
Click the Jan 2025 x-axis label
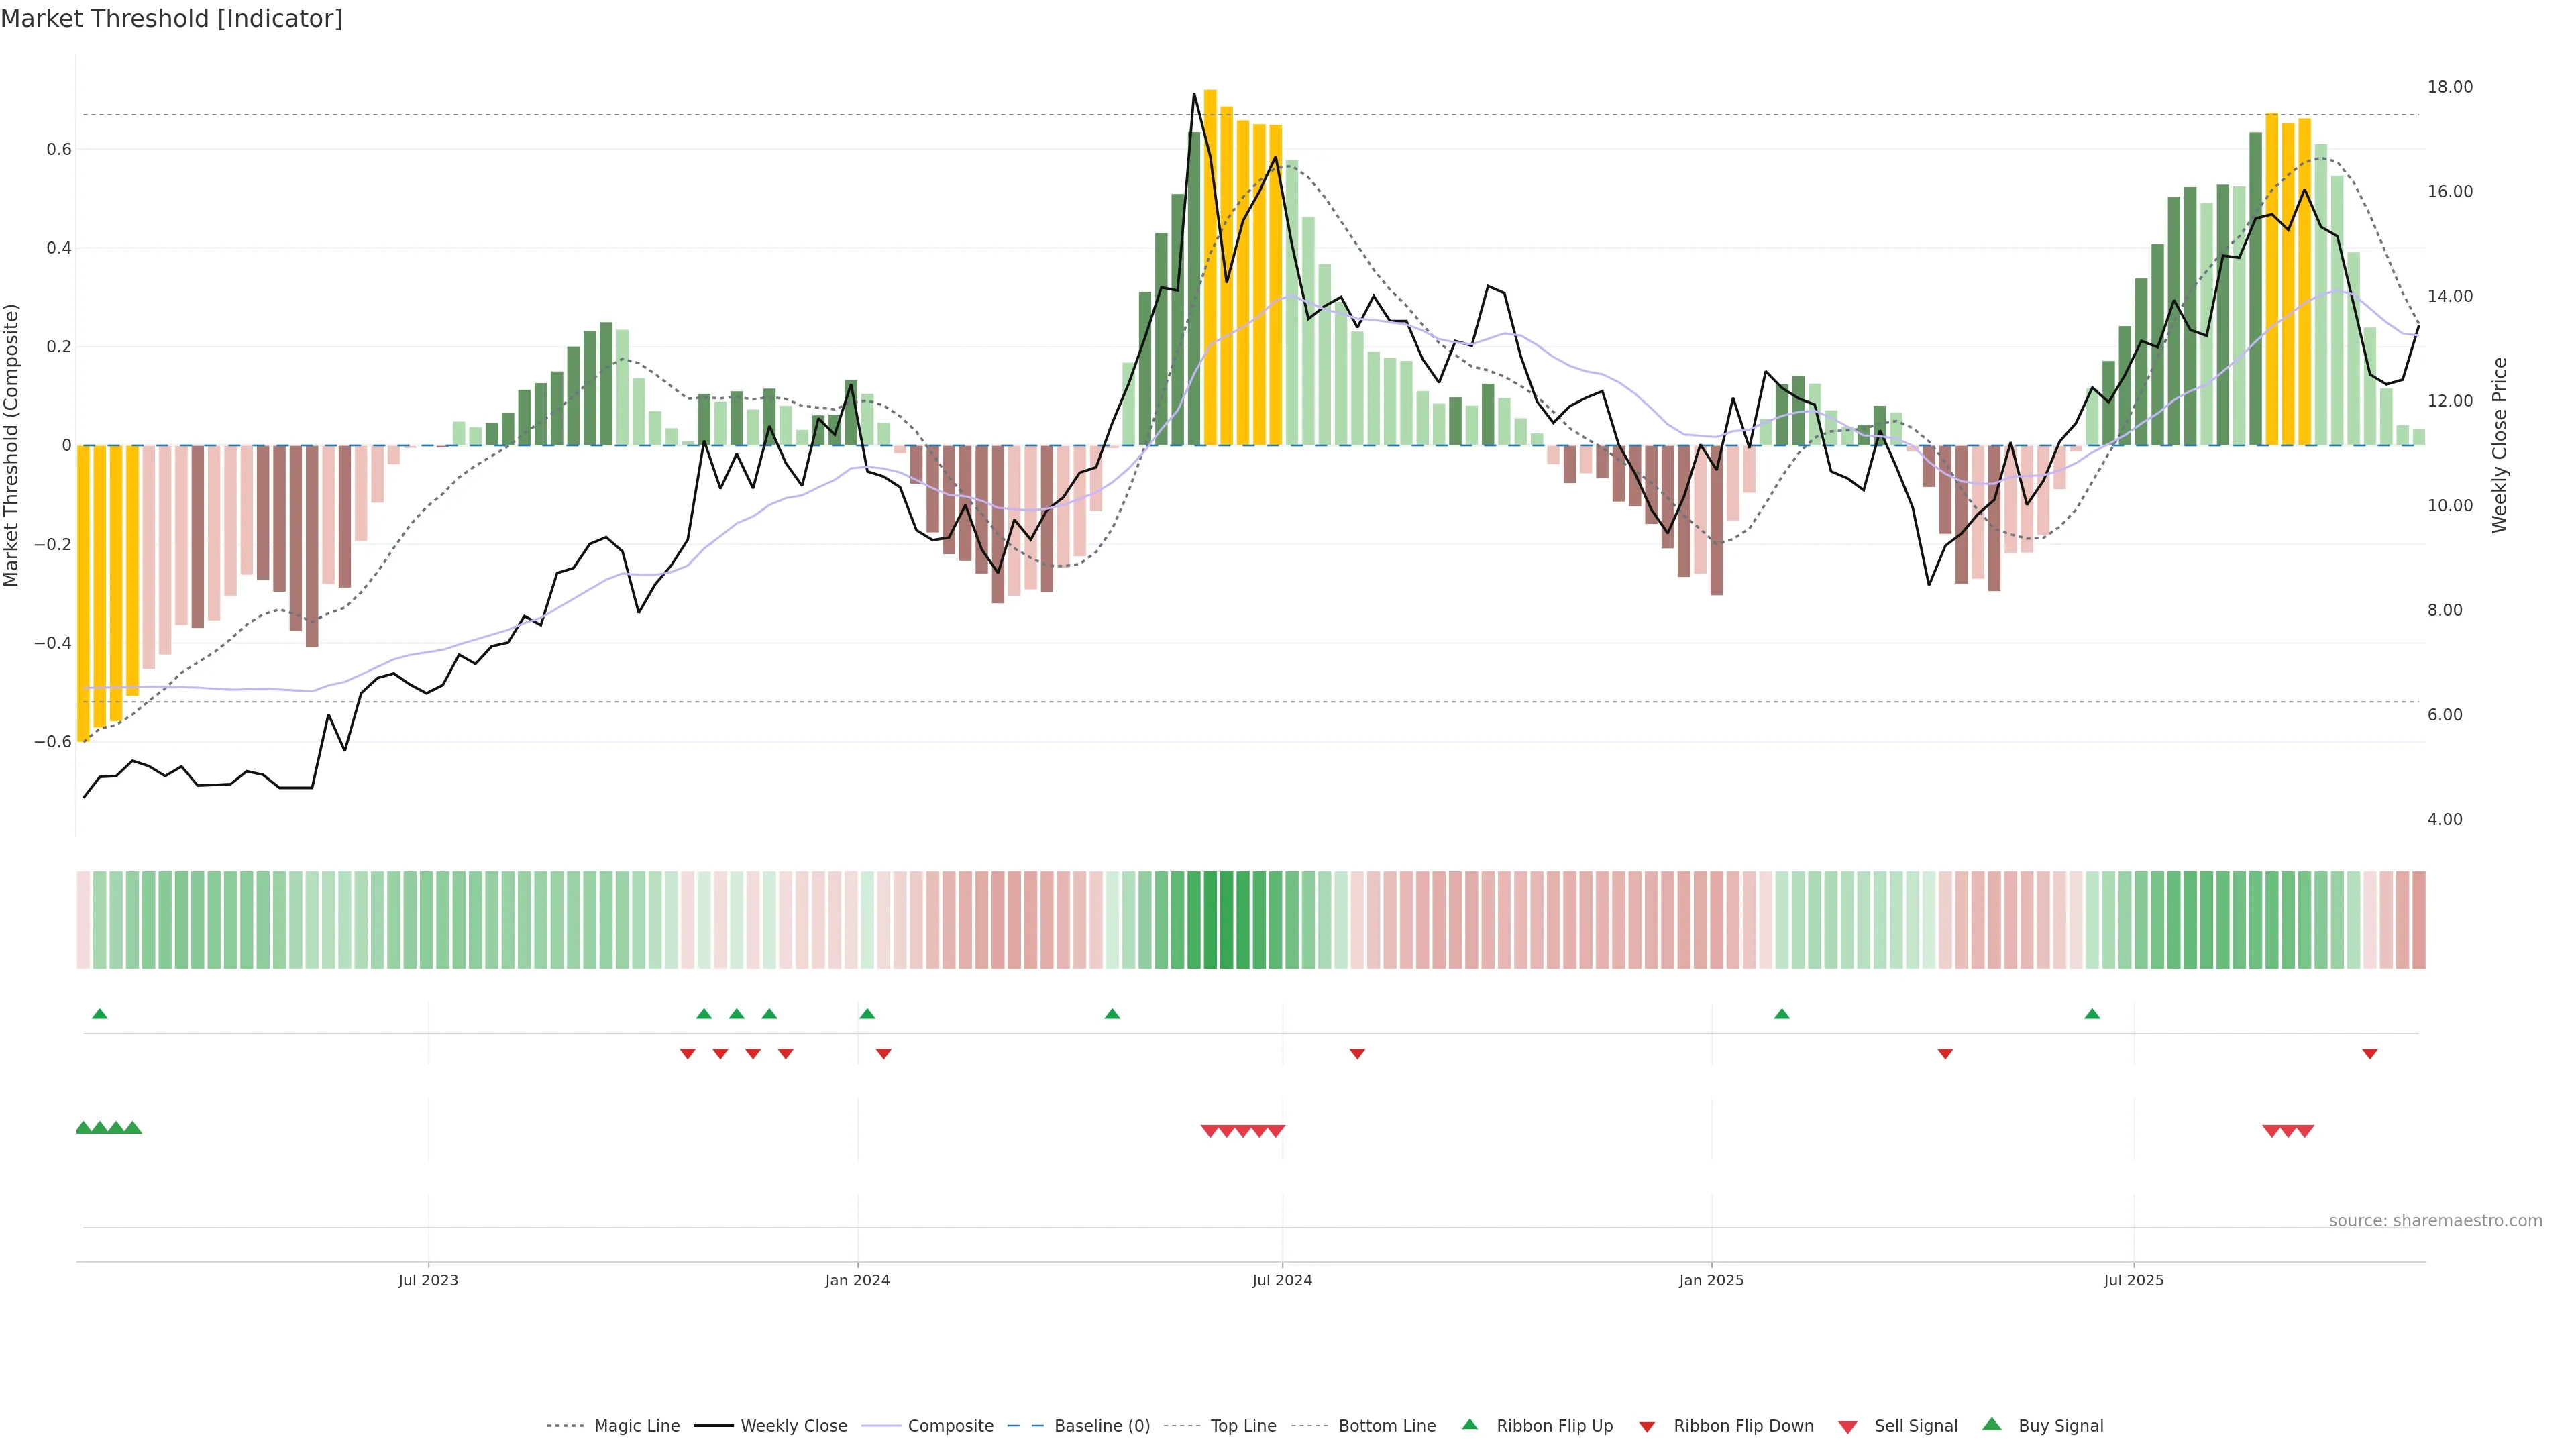click(x=1711, y=1280)
